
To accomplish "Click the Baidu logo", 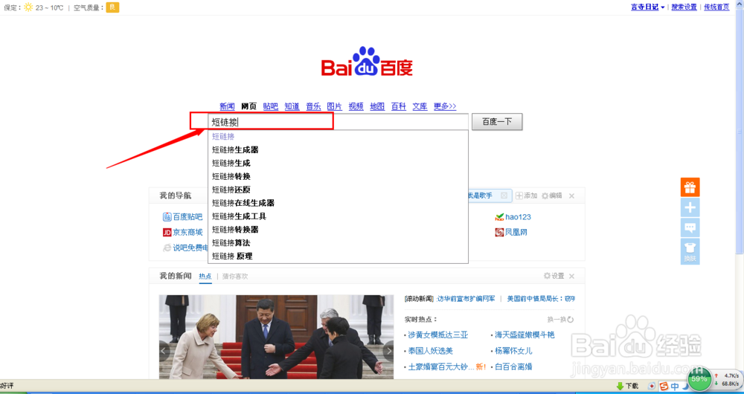I will [367, 62].
